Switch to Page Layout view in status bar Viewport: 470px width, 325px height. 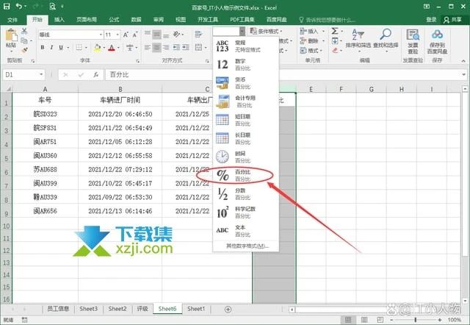point(364,320)
